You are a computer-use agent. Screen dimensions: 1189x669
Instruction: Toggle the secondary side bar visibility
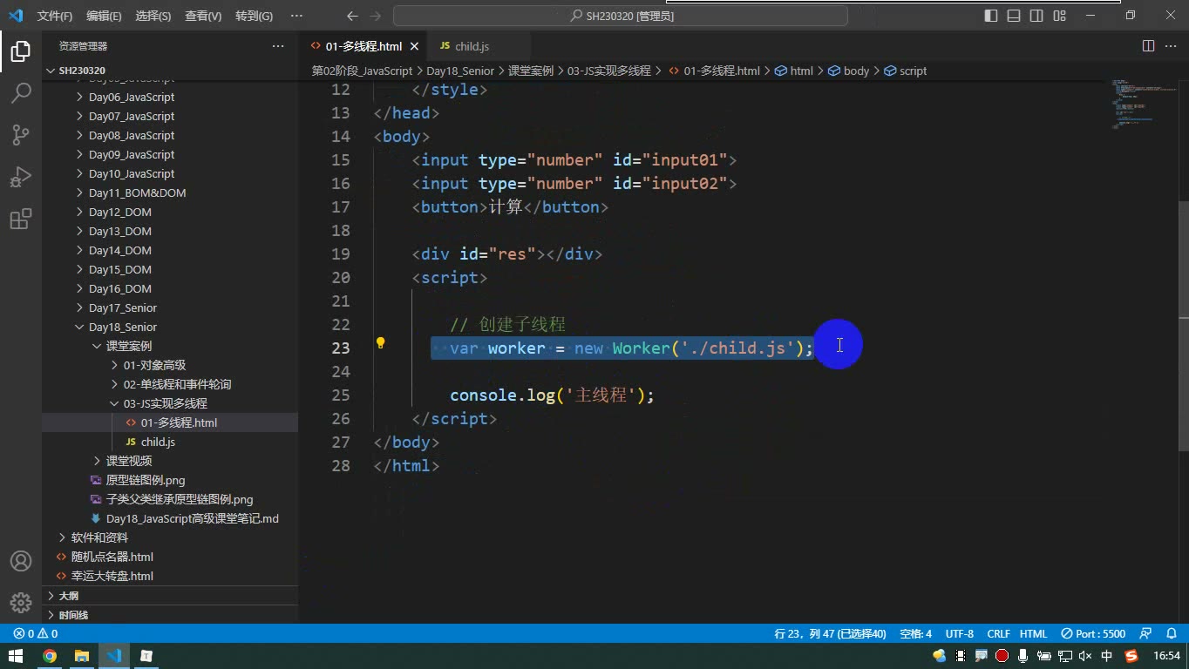pyautogui.click(x=1036, y=16)
